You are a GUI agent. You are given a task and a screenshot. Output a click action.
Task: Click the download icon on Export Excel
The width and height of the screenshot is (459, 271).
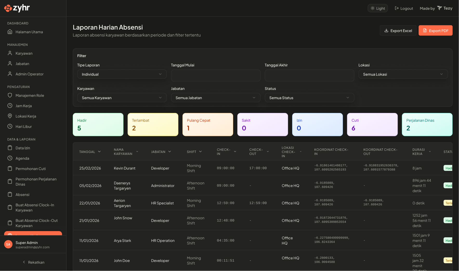click(x=386, y=31)
